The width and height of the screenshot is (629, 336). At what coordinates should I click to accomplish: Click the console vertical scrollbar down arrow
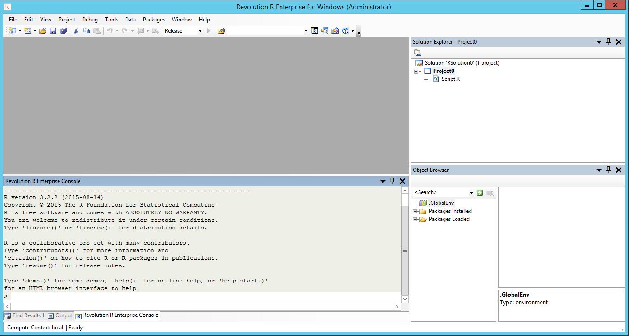[405, 299]
